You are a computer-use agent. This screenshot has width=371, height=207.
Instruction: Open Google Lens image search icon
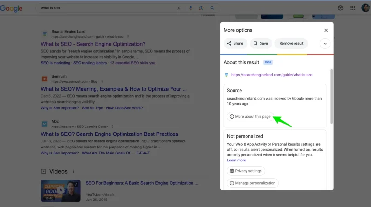(x=201, y=8)
